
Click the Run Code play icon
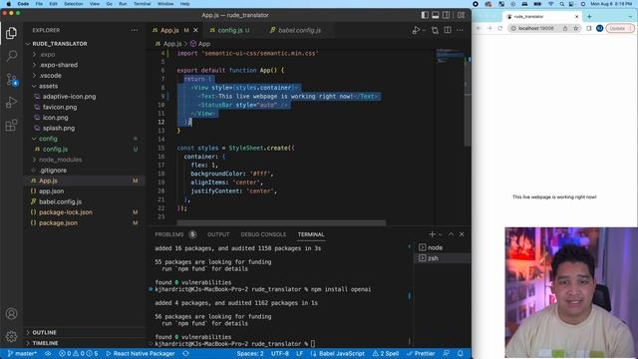click(x=416, y=30)
